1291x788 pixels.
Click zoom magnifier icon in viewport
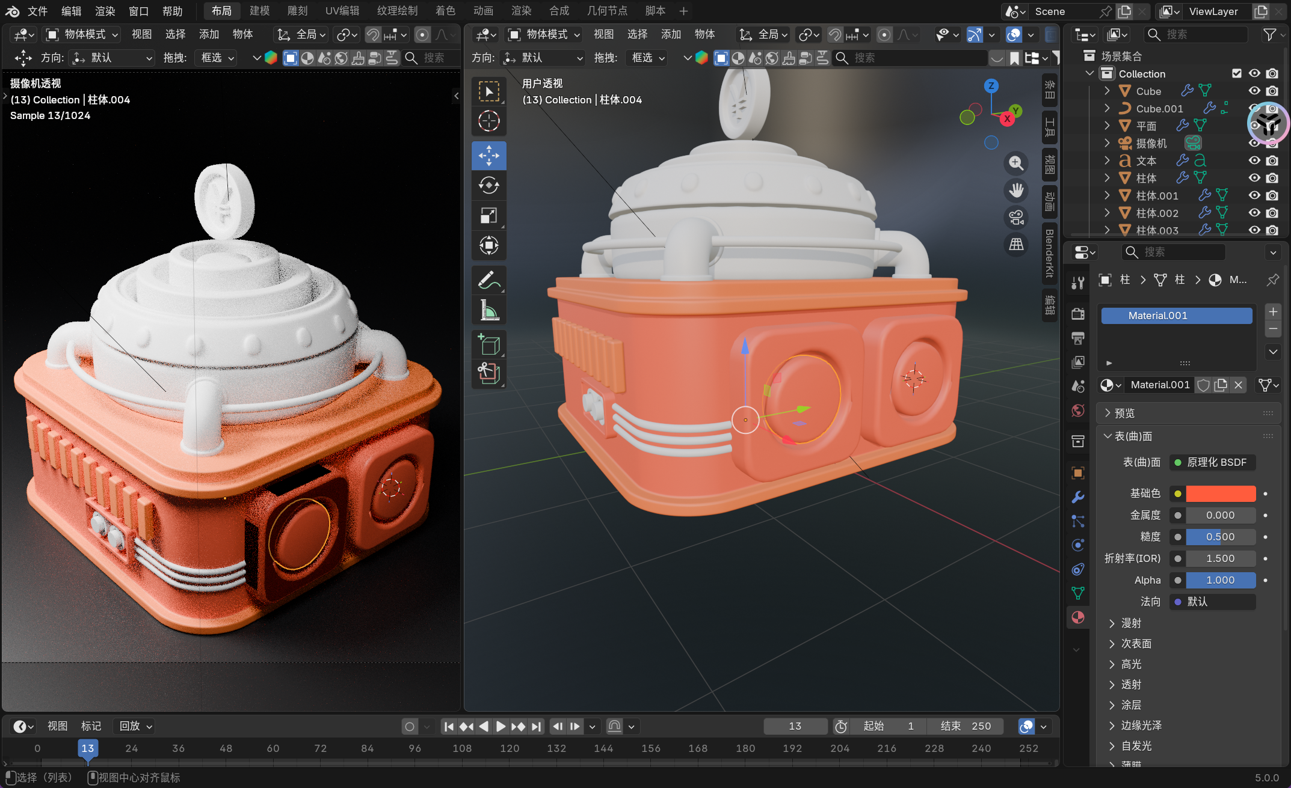click(x=1016, y=163)
